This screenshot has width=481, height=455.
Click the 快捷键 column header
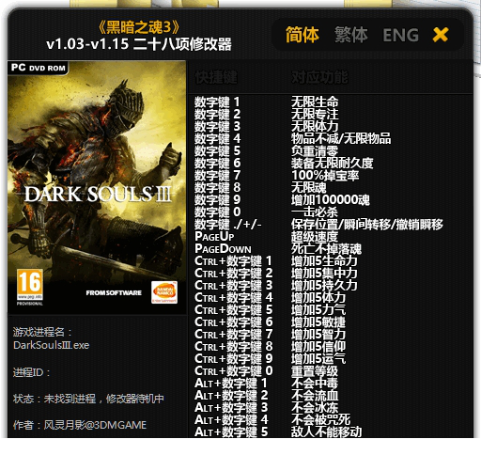click(216, 77)
